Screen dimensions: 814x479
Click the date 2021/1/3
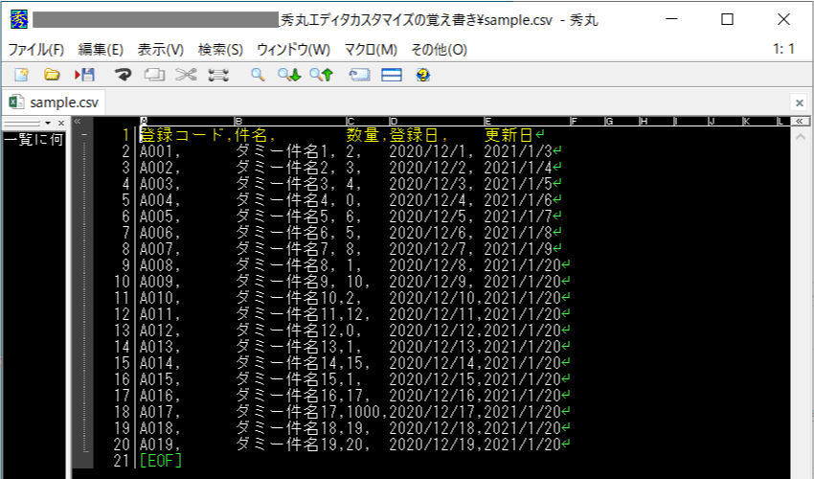pyautogui.click(x=518, y=151)
